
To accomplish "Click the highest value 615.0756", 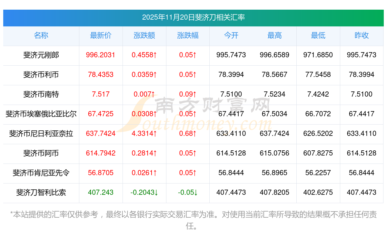I will point(274,153).
